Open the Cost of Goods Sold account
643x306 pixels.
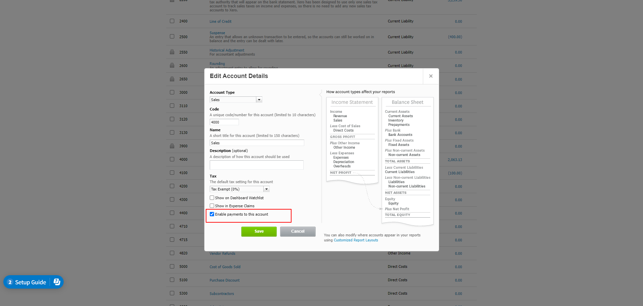pyautogui.click(x=225, y=267)
